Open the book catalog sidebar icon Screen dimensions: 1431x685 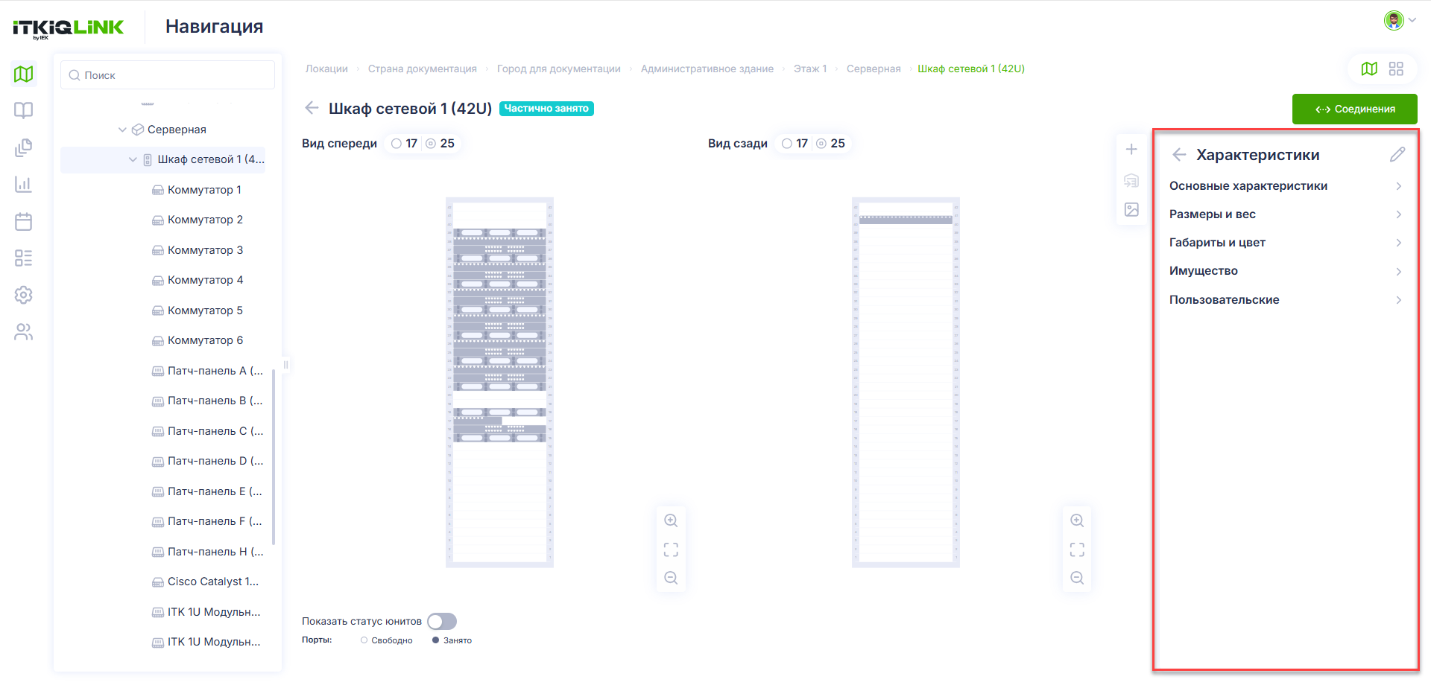coord(24,110)
